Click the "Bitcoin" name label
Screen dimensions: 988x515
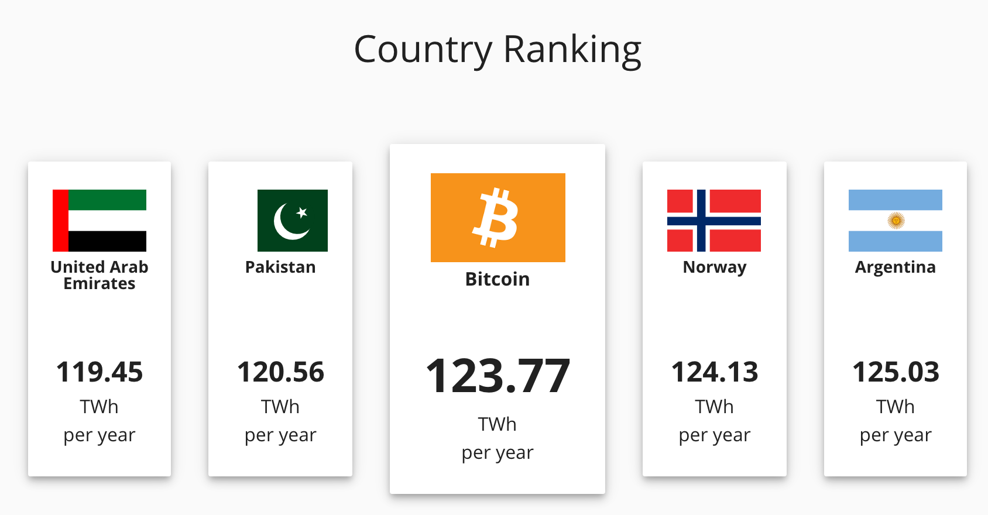tap(498, 279)
